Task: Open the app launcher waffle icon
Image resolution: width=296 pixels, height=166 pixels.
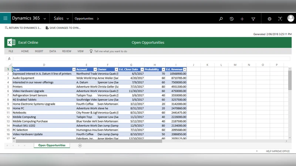Action: click(5, 18)
